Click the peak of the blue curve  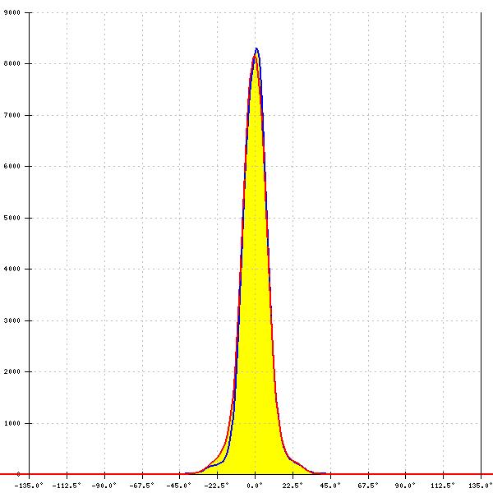point(256,48)
